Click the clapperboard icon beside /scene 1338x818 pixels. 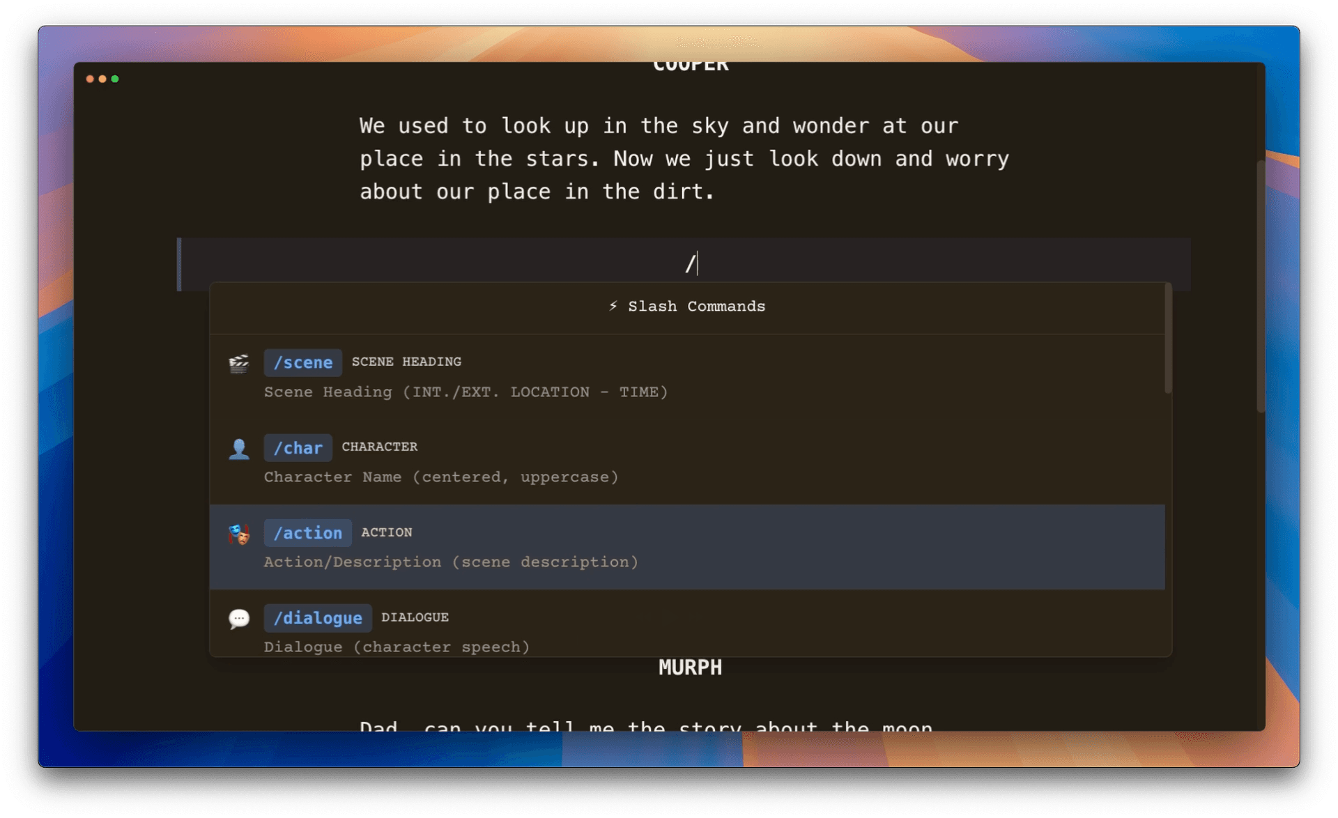[239, 364]
